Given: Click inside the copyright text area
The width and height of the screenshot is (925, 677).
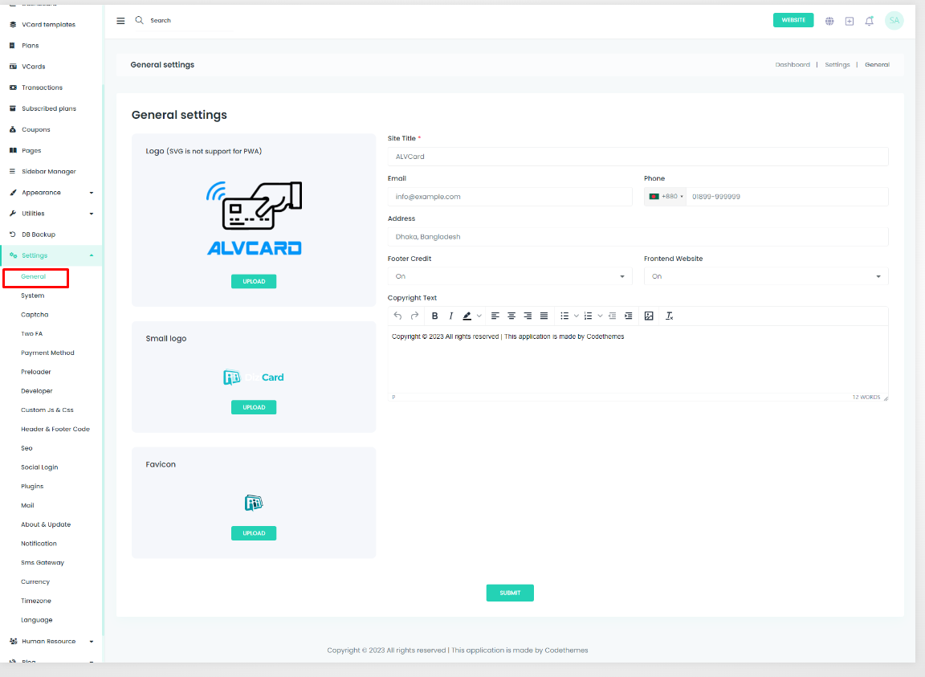Looking at the screenshot, I should (x=638, y=360).
